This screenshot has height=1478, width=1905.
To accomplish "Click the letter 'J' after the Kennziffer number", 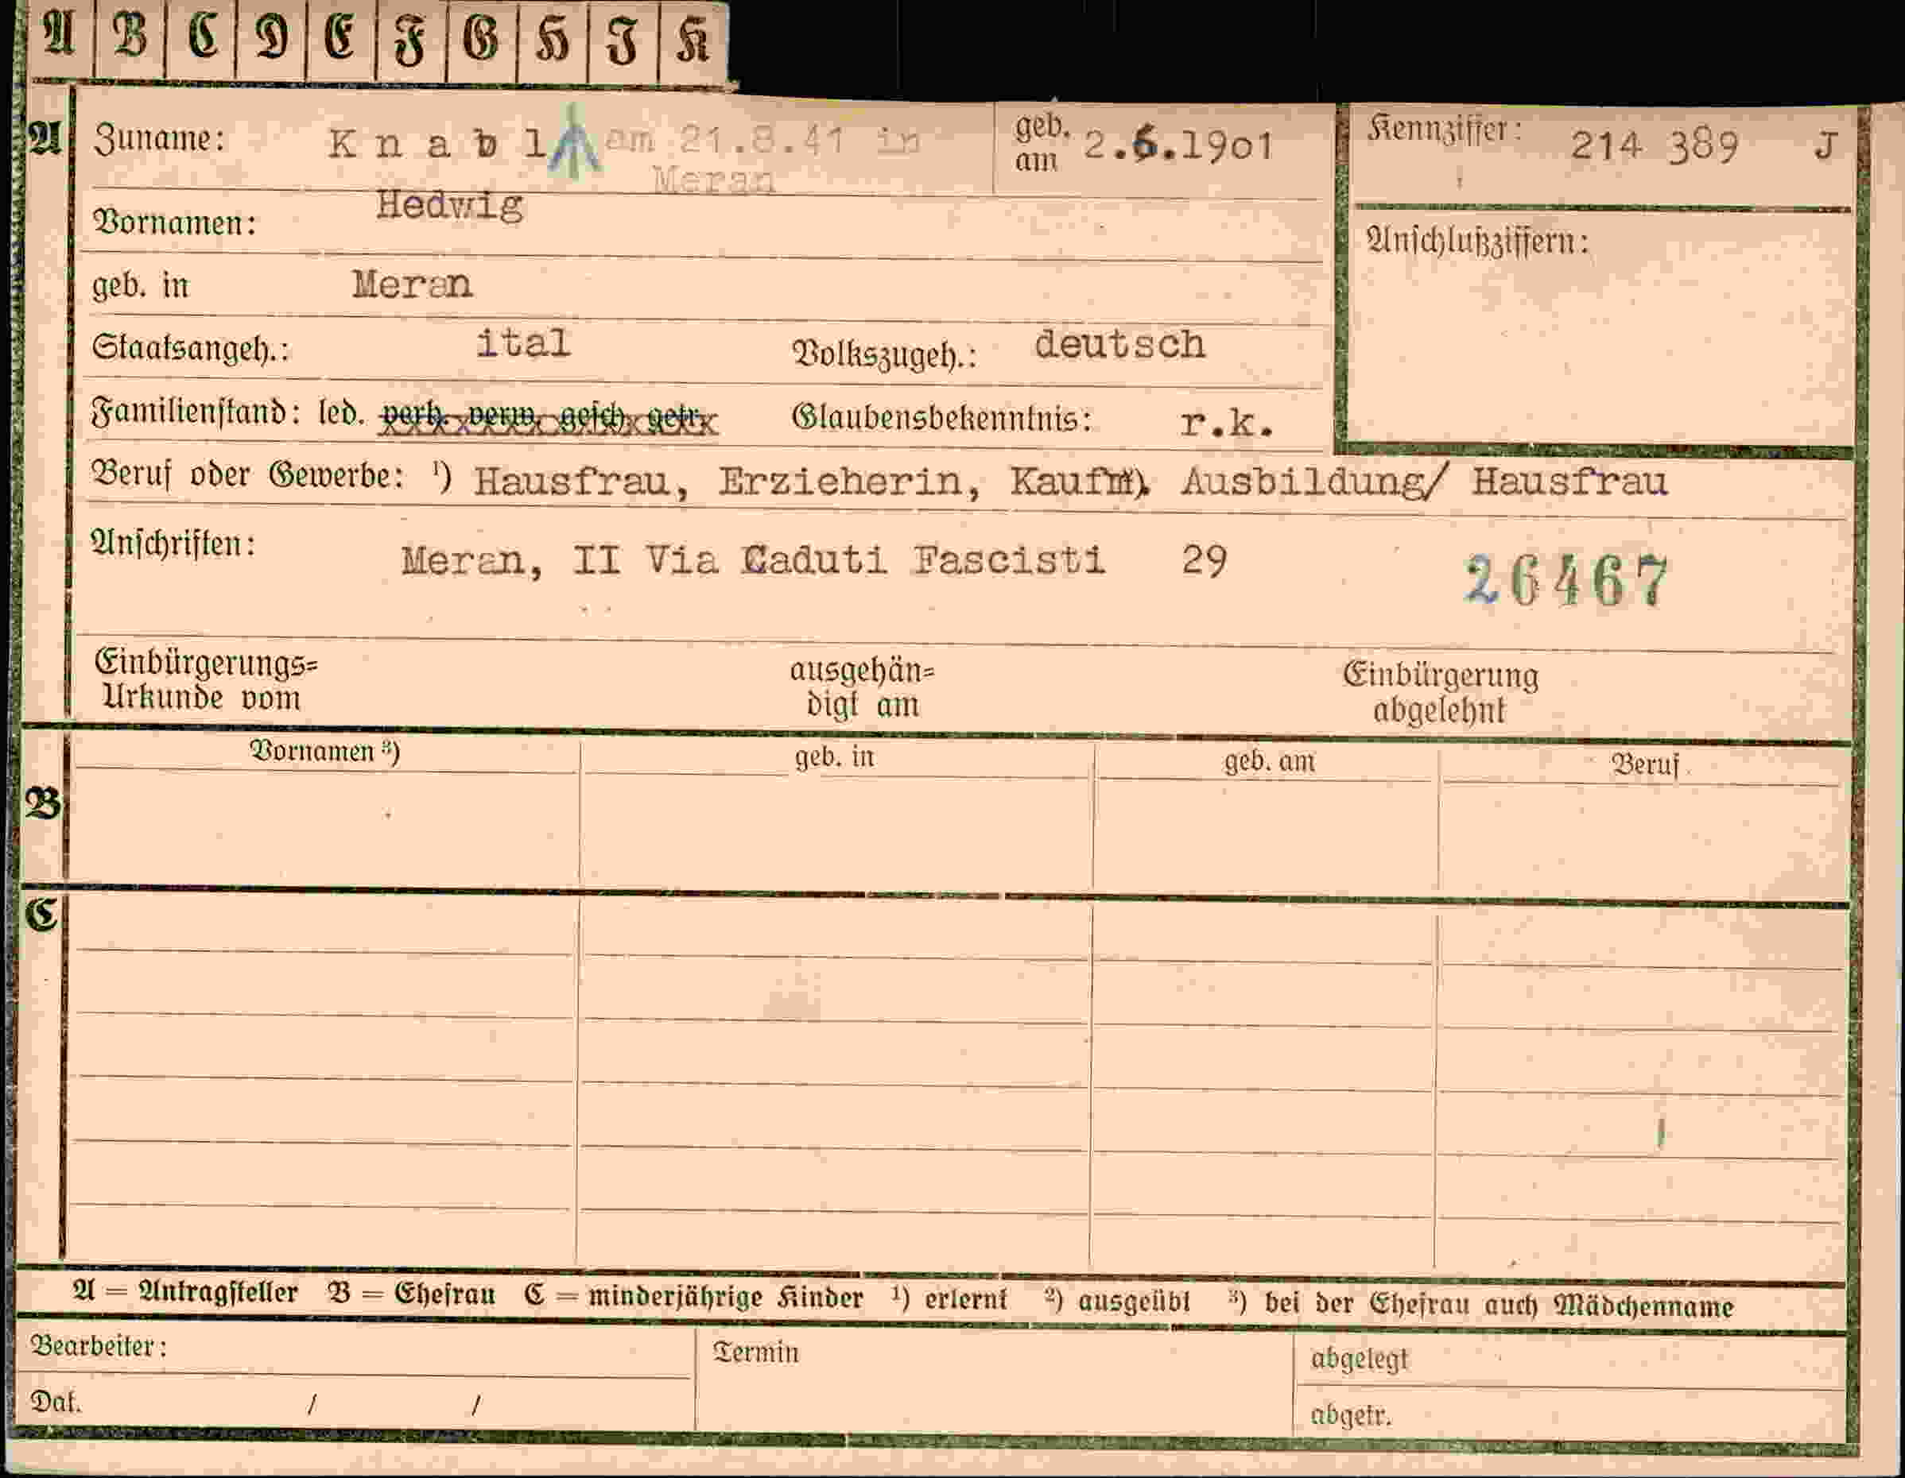I will tap(1825, 145).
